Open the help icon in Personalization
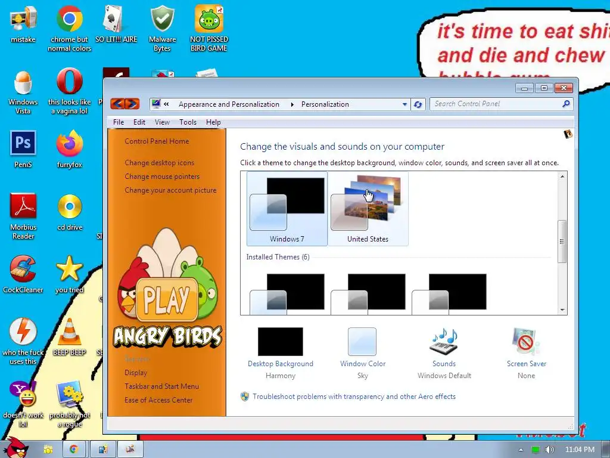610x458 pixels. (568, 134)
